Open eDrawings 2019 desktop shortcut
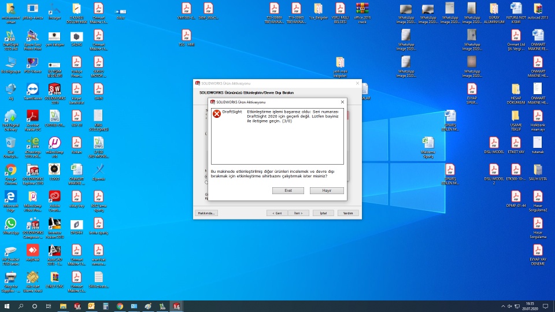This screenshot has width=555, height=312. pyautogui.click(x=32, y=147)
